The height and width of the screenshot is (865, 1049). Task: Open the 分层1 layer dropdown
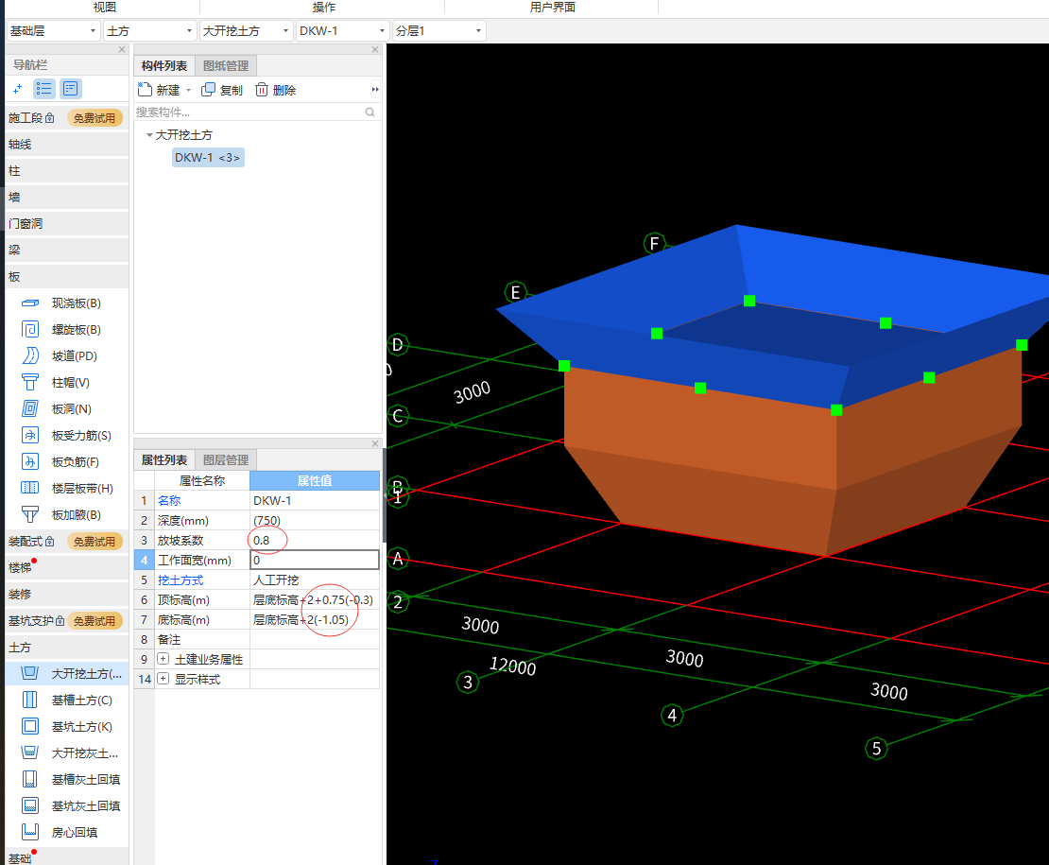click(x=439, y=31)
